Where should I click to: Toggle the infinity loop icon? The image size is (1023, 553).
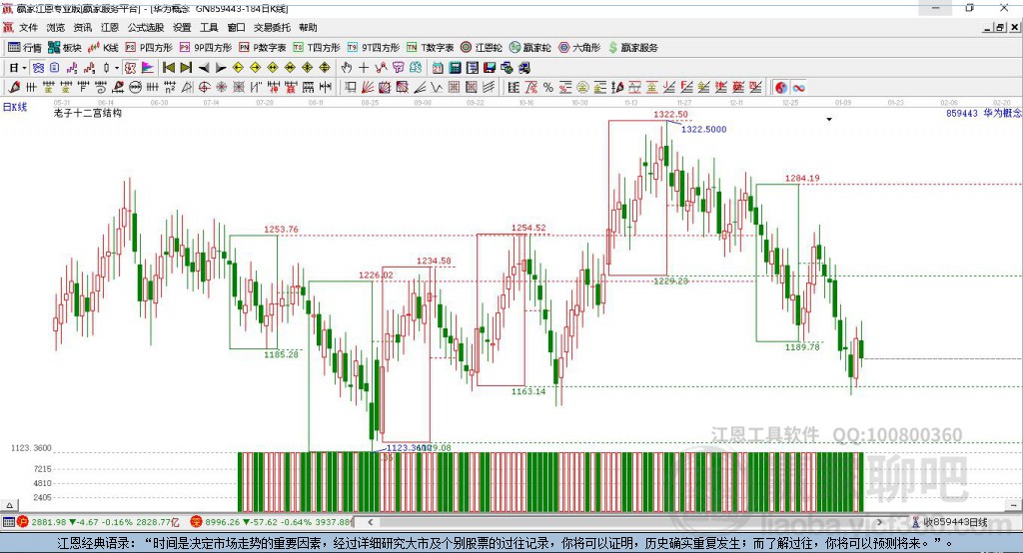798,88
